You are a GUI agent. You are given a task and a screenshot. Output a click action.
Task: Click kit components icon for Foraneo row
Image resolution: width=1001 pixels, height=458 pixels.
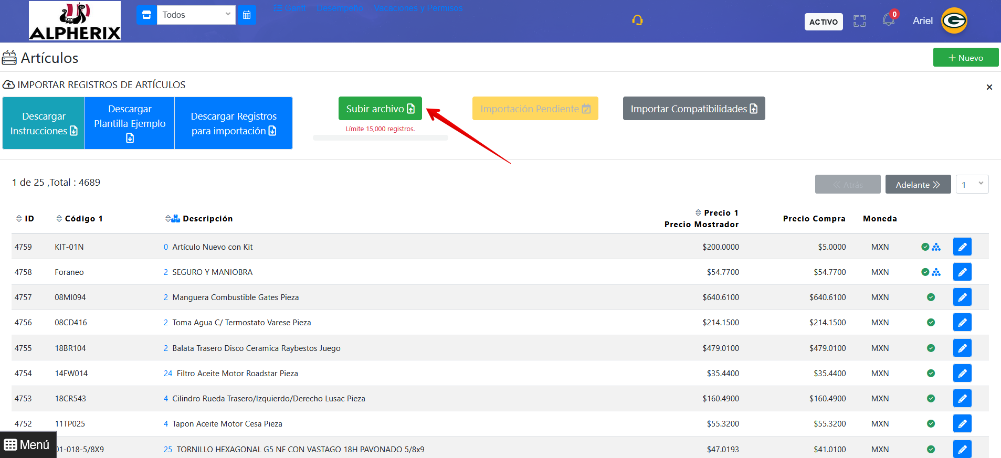point(936,272)
